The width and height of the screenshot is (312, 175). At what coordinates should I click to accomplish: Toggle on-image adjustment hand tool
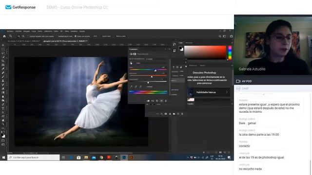click(x=131, y=63)
